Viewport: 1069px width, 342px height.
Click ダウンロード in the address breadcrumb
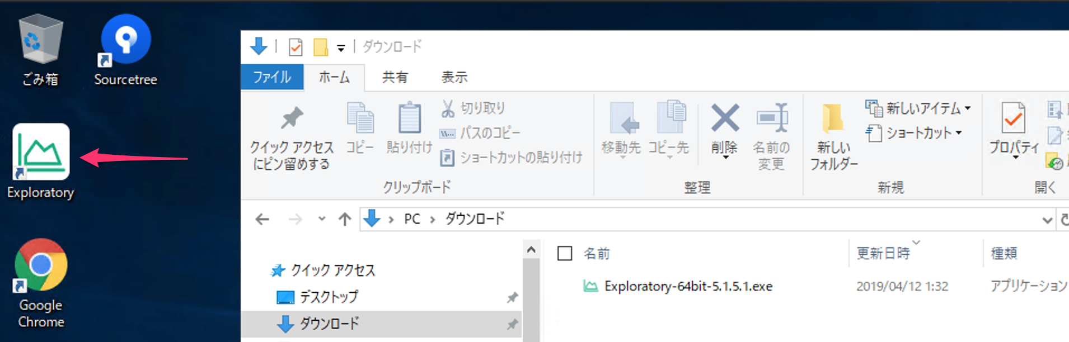pos(475,218)
